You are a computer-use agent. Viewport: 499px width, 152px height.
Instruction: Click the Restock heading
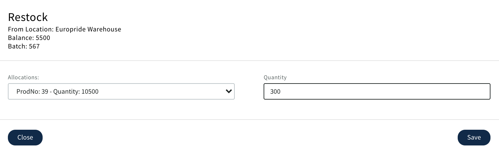pyautogui.click(x=28, y=17)
